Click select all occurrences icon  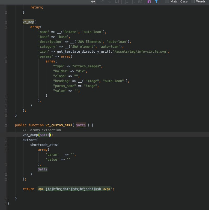140,2
